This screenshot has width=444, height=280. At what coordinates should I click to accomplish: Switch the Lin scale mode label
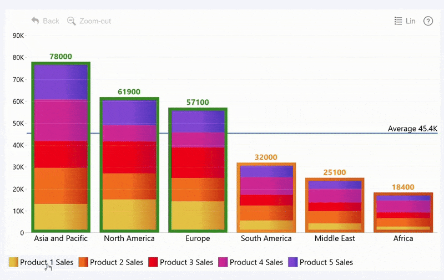tap(411, 21)
